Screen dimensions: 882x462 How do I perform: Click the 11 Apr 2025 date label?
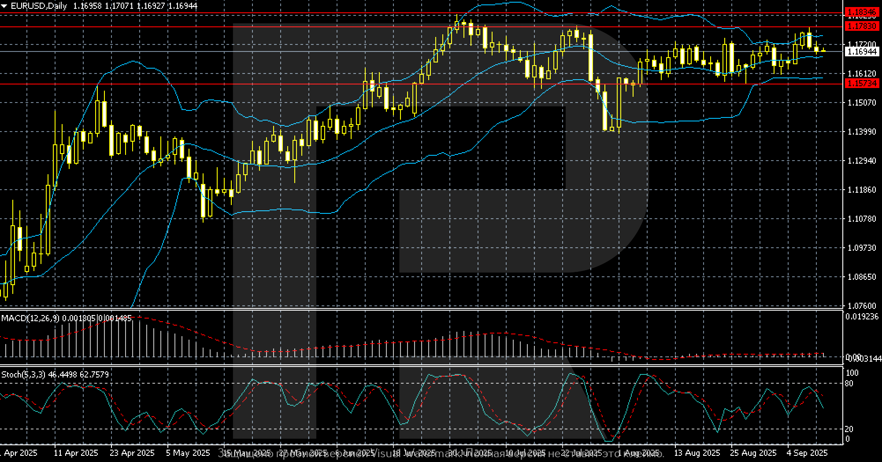tap(76, 453)
